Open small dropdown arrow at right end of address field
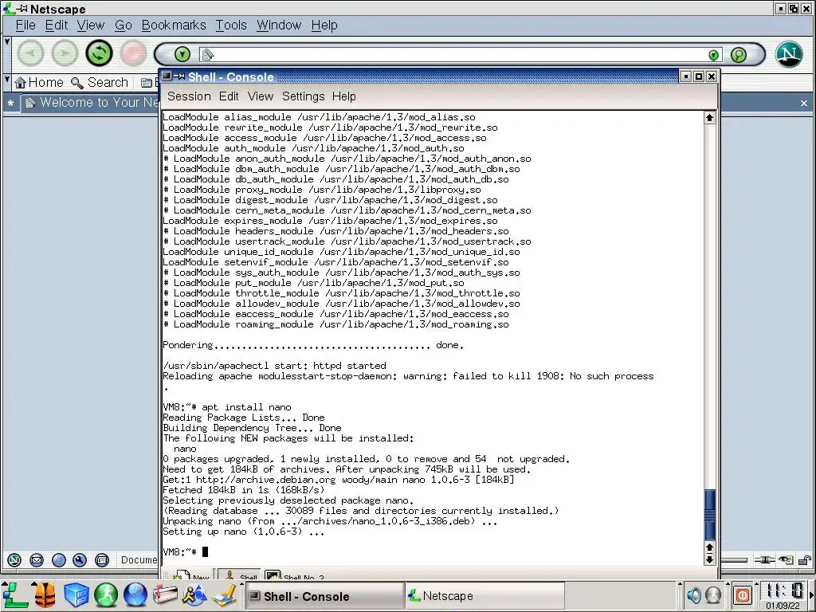This screenshot has height=612, width=816. coord(714,55)
